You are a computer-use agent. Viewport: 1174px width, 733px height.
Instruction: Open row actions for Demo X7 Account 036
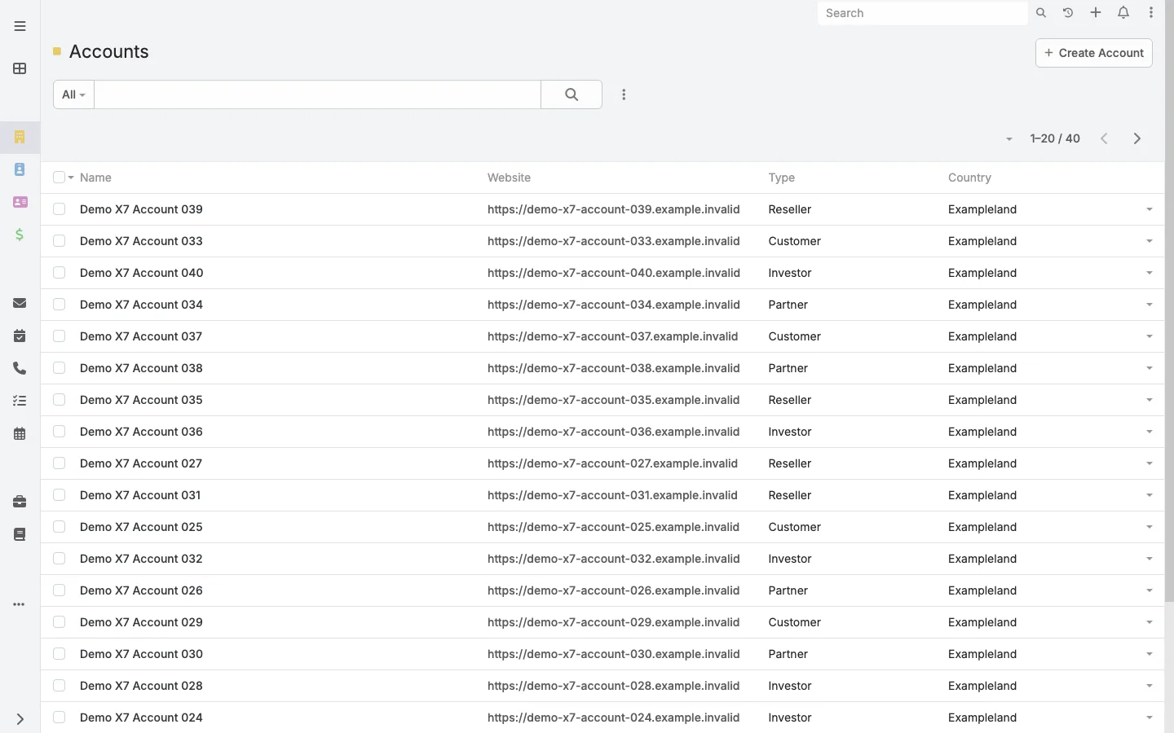[1150, 432]
